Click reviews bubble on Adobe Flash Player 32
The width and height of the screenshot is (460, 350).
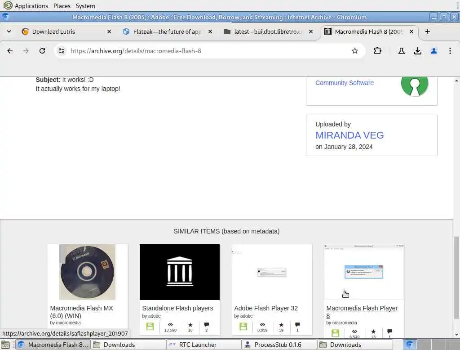click(x=297, y=325)
